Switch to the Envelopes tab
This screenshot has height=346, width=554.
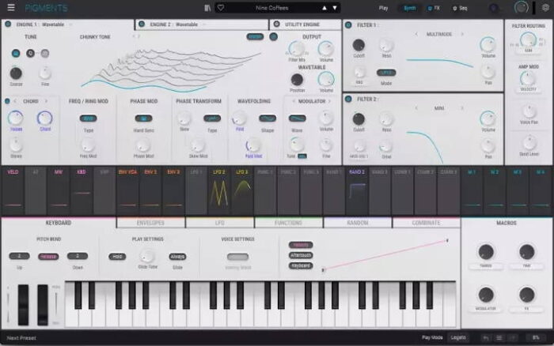(150, 223)
